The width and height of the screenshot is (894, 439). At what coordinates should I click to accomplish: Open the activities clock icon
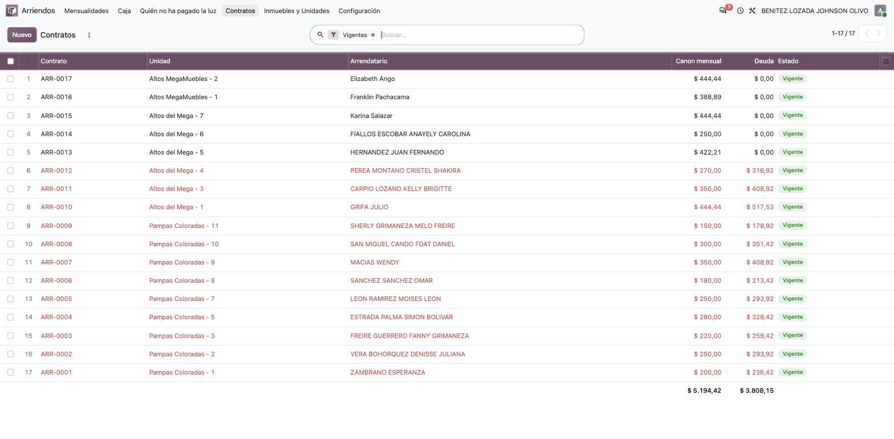click(x=740, y=11)
